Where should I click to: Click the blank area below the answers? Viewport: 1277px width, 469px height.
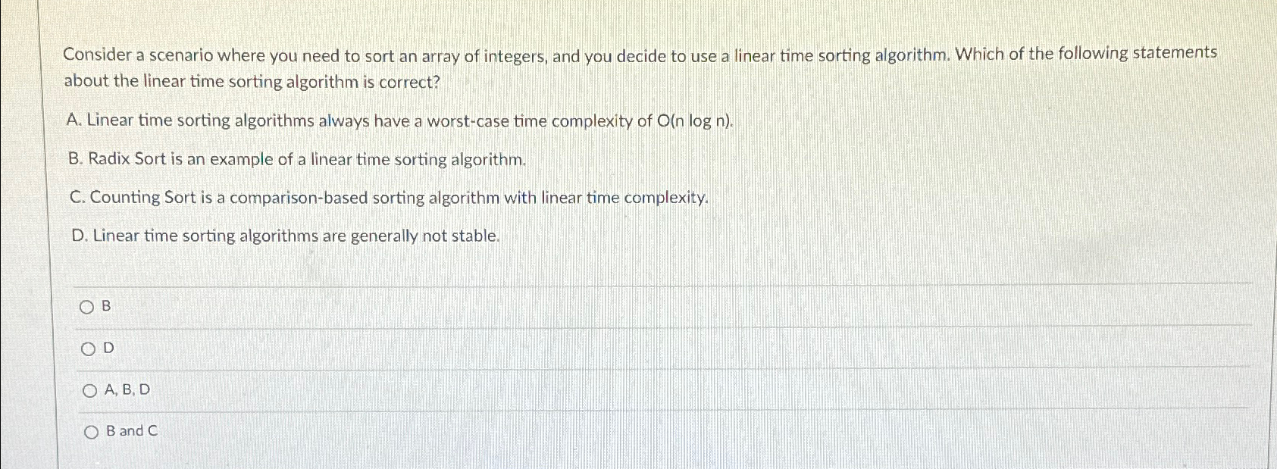(606, 458)
